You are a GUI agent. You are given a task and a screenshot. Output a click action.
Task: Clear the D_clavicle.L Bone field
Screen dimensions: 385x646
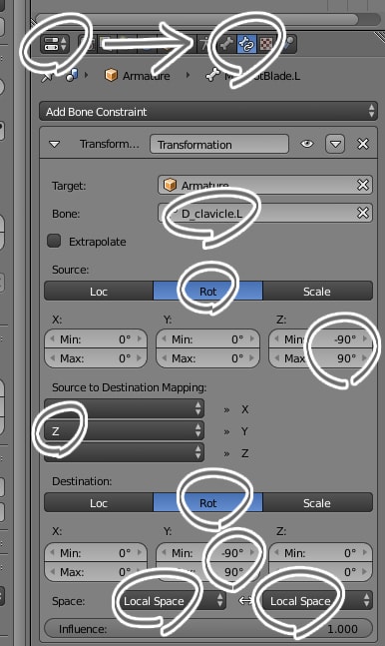(x=363, y=213)
